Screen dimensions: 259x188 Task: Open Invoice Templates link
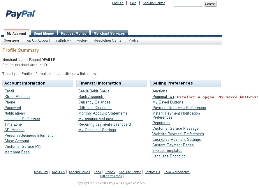tap(167, 150)
